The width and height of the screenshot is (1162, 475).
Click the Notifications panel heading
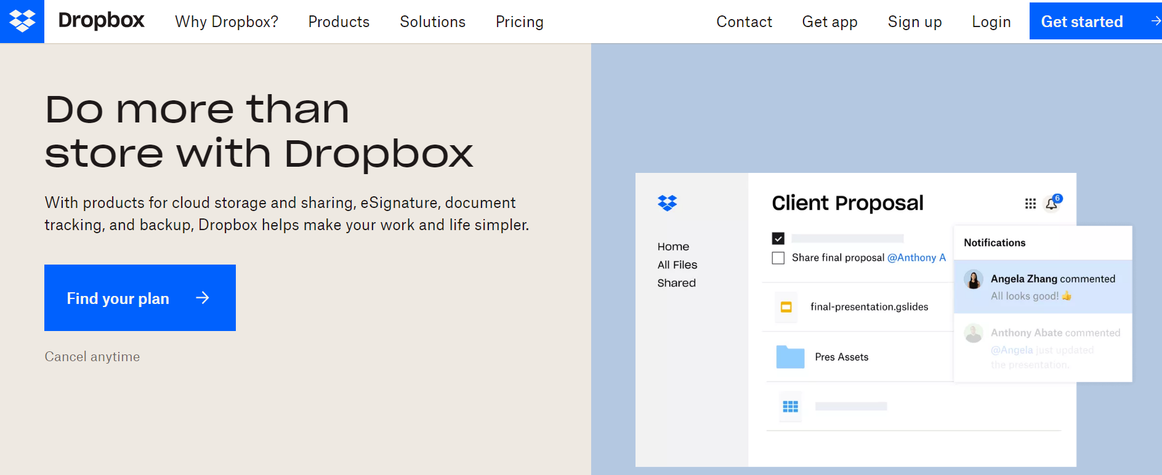click(995, 242)
